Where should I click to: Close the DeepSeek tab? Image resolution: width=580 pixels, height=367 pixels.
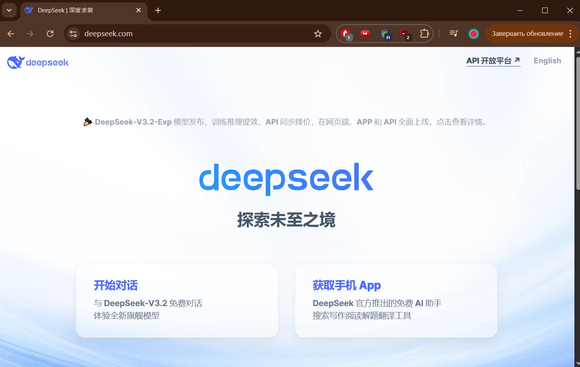coord(139,10)
